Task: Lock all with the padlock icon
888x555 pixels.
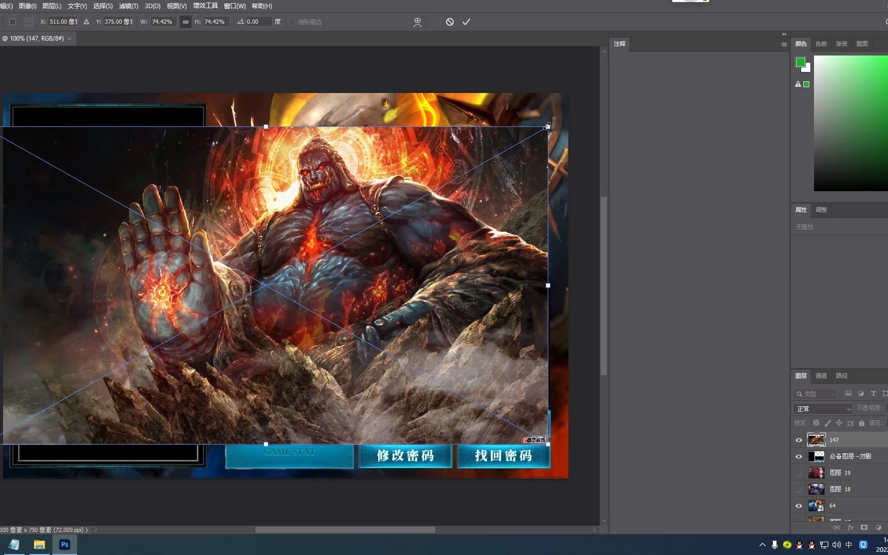Action: click(862, 423)
